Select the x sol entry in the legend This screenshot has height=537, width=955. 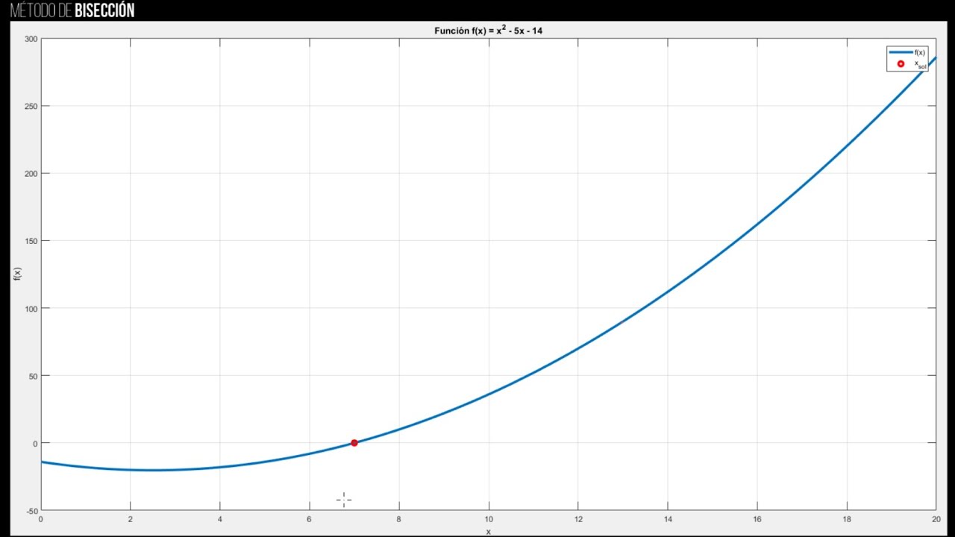[x=907, y=65]
